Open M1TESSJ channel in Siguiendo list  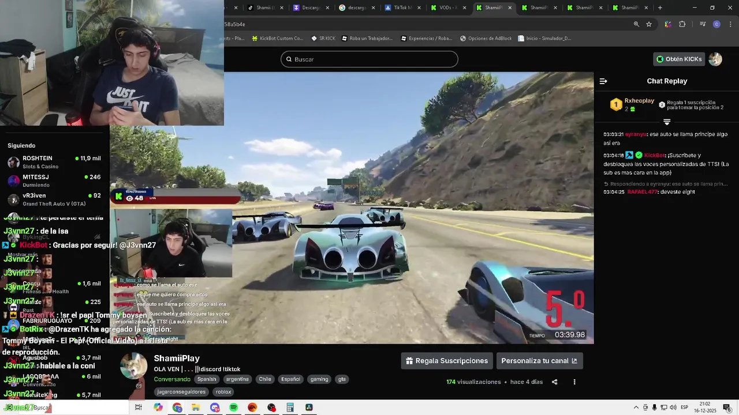pyautogui.click(x=54, y=180)
